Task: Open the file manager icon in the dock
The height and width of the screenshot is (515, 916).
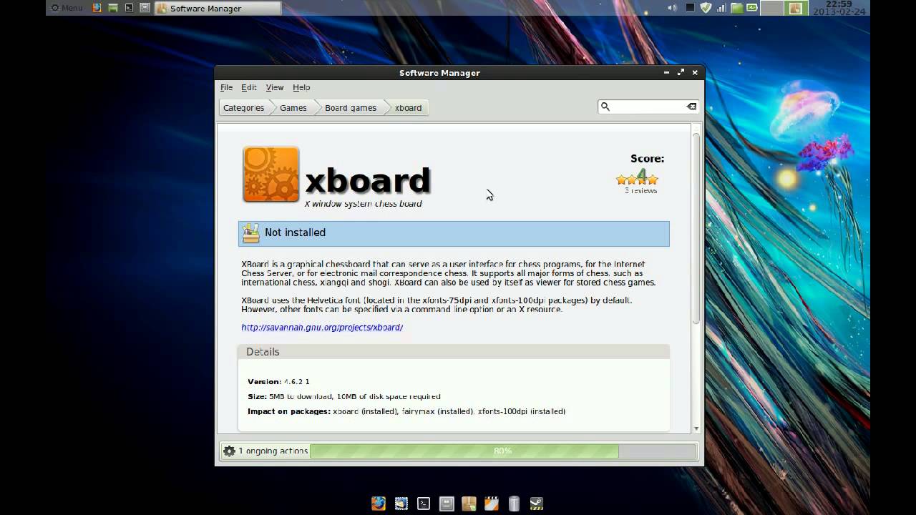Action: tap(447, 504)
